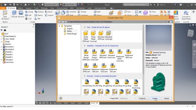196x110 pixels.
Task: Click the Search Help & Commands field
Action: tap(136, 5)
